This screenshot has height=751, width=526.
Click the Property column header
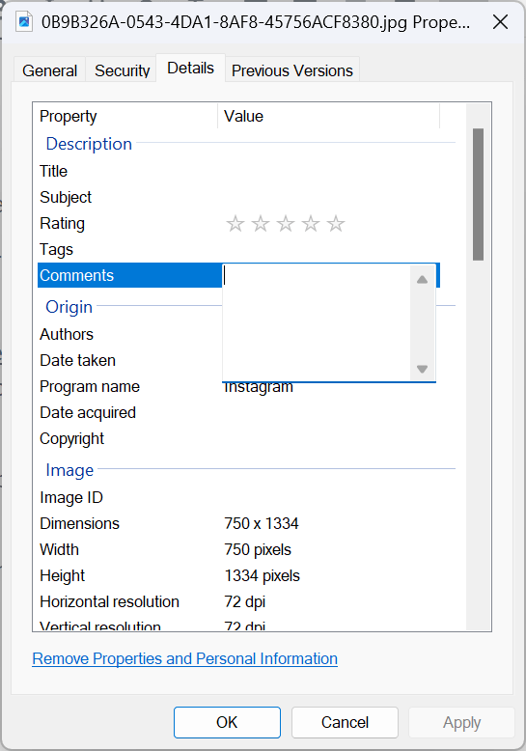pyautogui.click(x=127, y=117)
